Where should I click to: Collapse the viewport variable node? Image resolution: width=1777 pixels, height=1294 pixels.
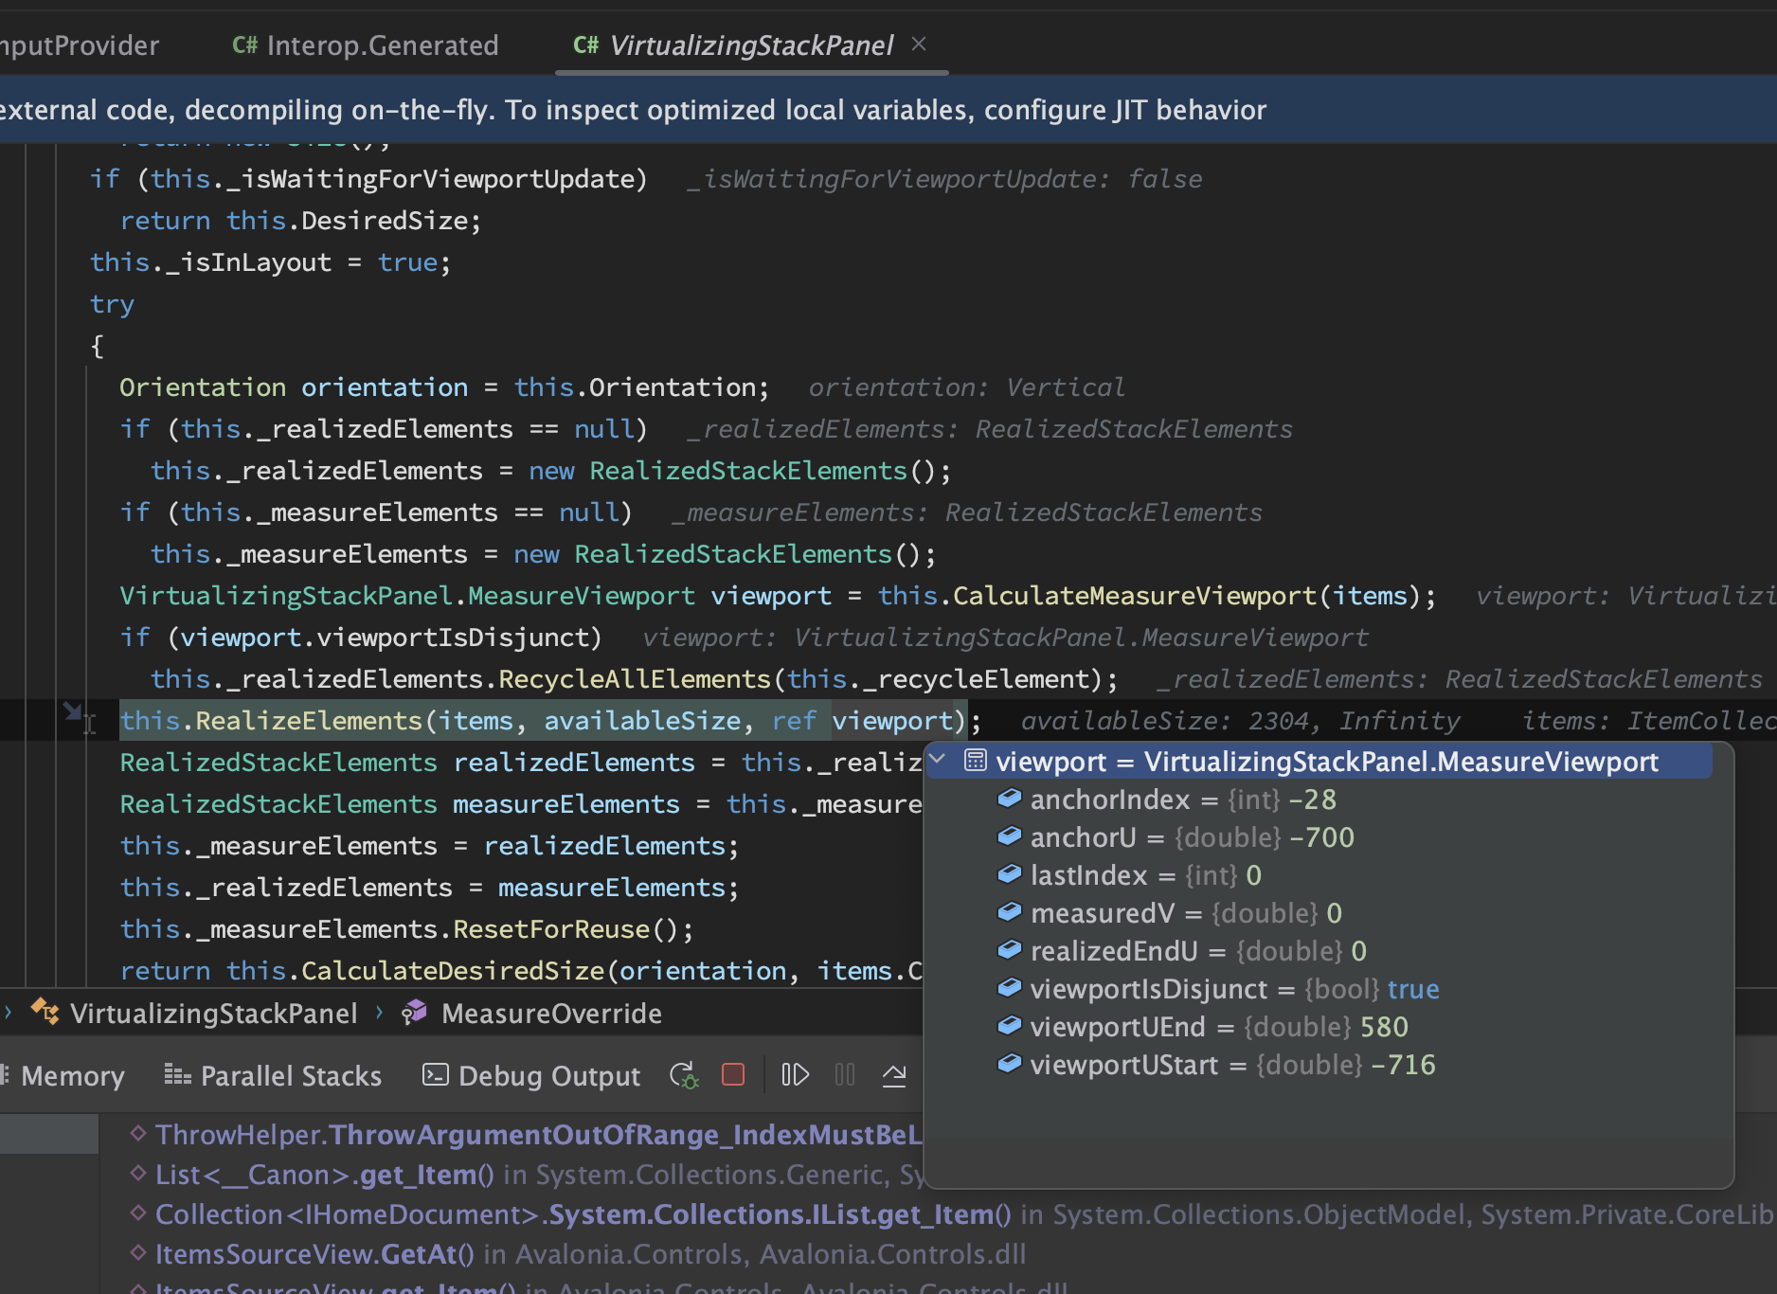pos(936,759)
